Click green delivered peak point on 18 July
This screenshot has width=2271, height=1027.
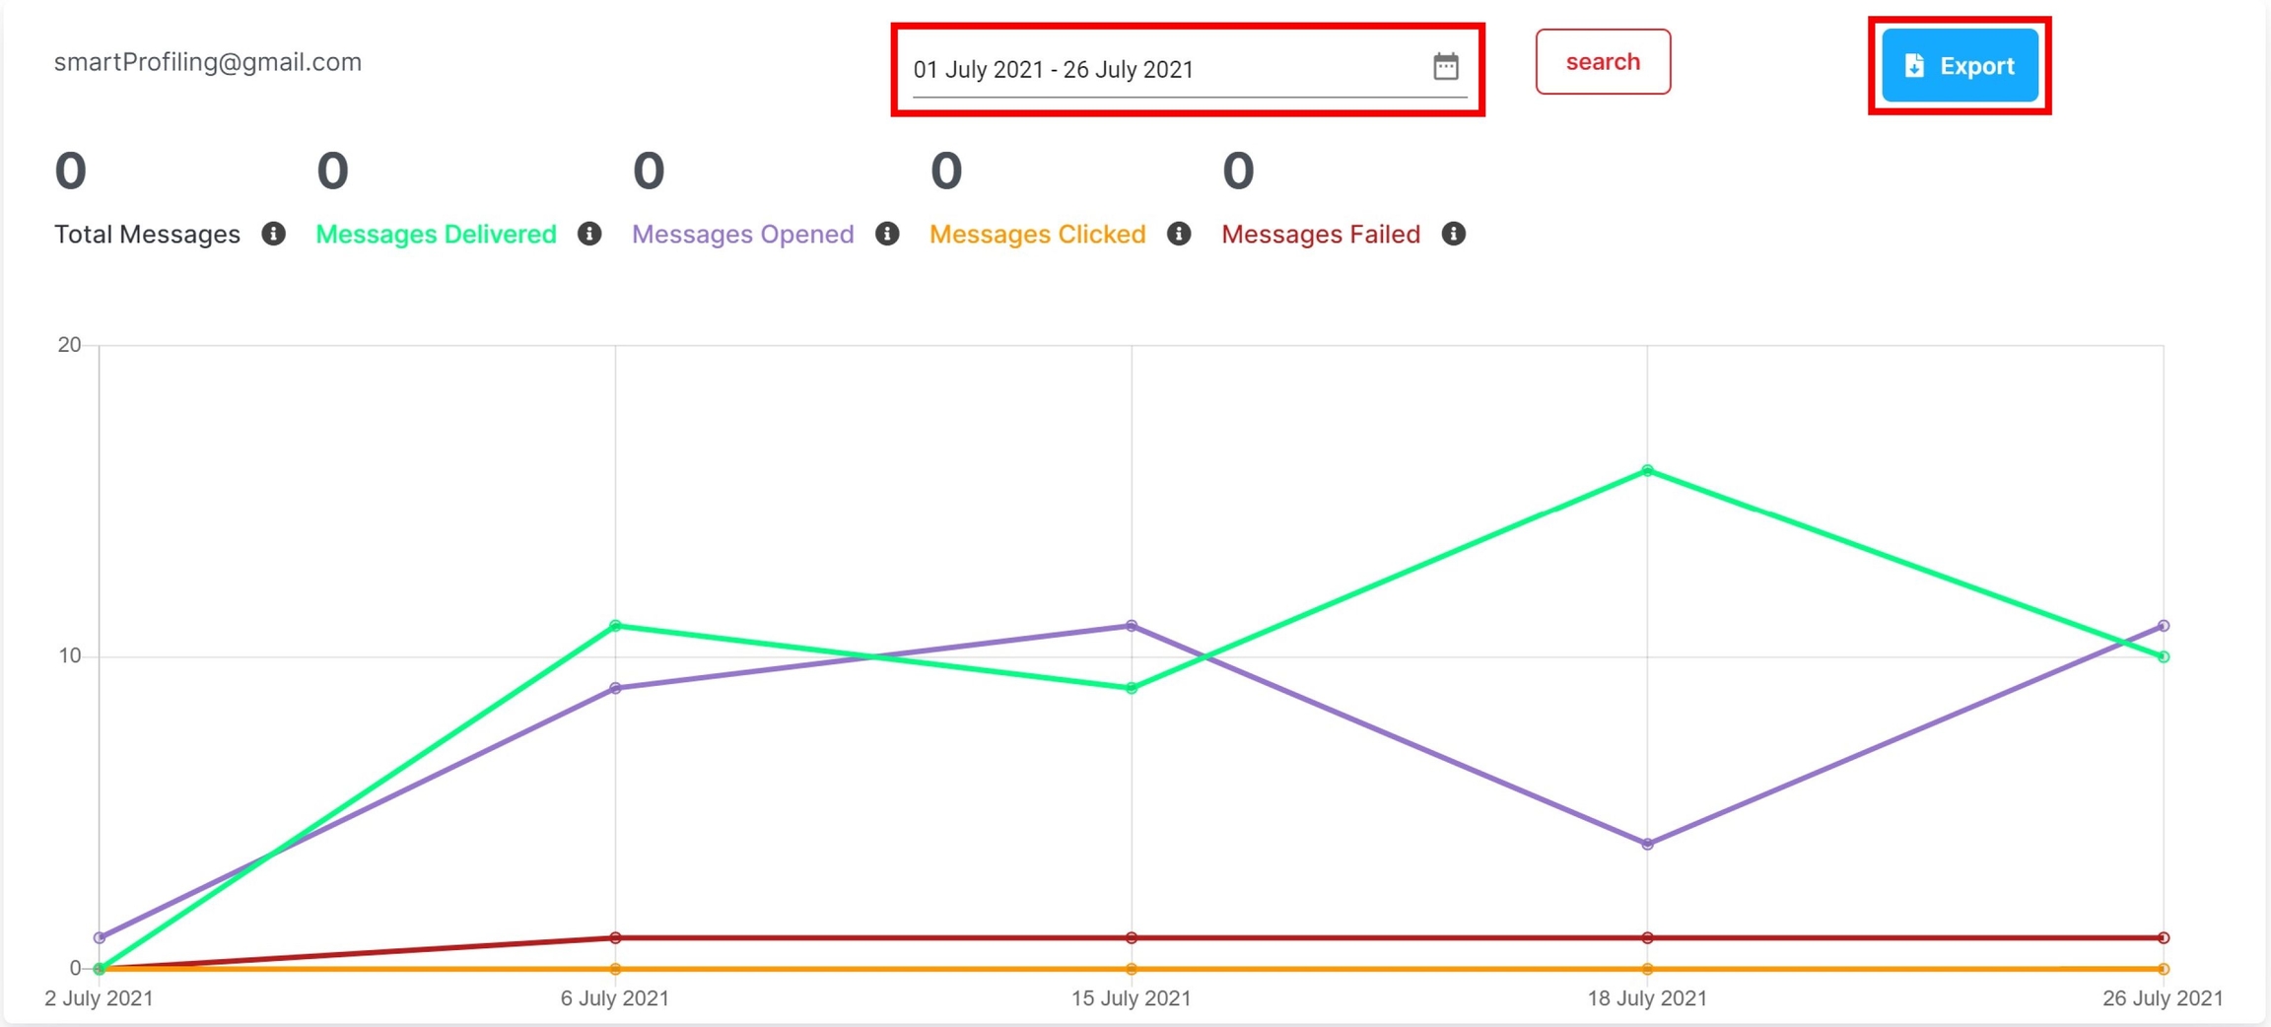click(1647, 470)
